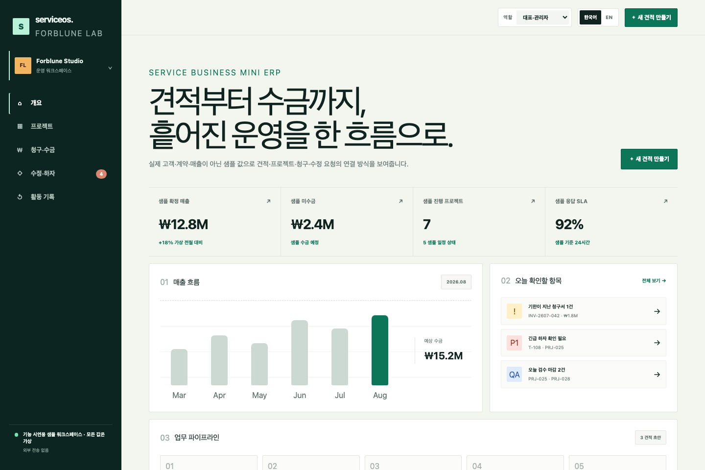Click the history icon beside 활동 기록
Screen dimensions: 705x470
(20, 197)
